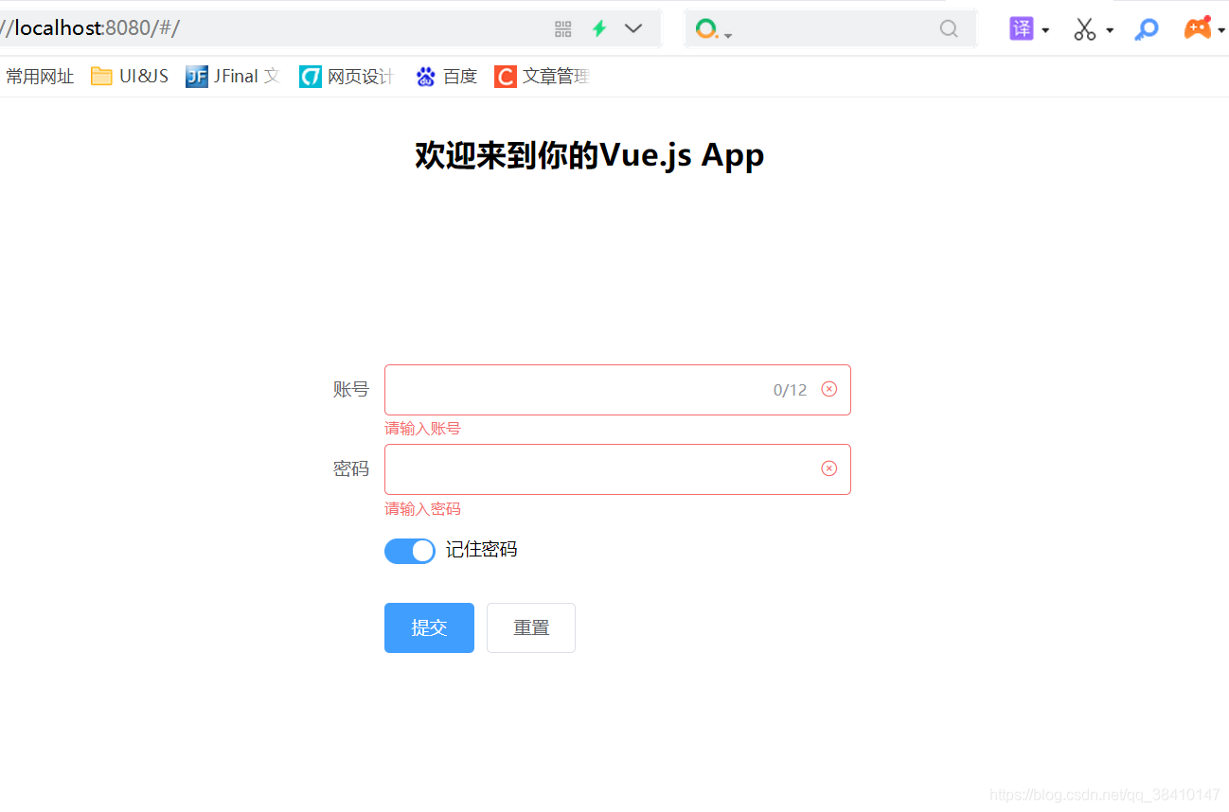1229x812 pixels.
Task: Click the 请输入账号 error message
Action: pyautogui.click(x=422, y=429)
